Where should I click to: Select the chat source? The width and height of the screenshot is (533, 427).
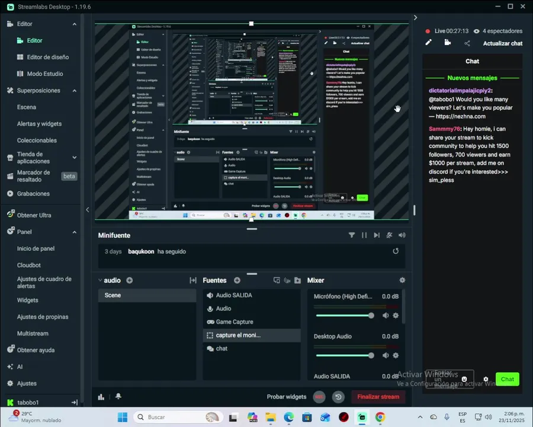[252, 348]
